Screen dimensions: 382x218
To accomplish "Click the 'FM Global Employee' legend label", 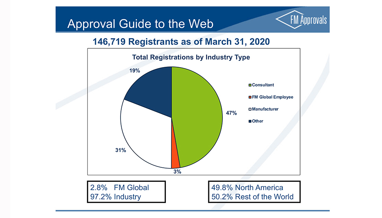I will click(x=273, y=97).
